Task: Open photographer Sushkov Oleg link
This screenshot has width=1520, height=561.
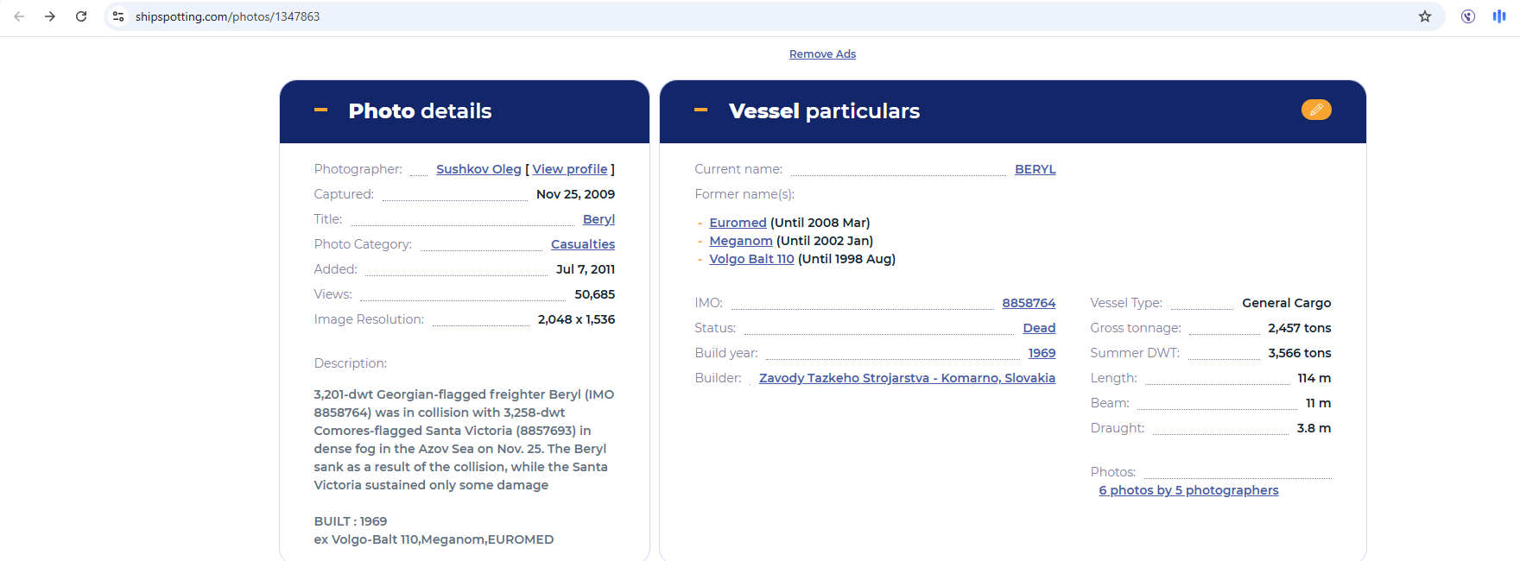Action: [478, 169]
